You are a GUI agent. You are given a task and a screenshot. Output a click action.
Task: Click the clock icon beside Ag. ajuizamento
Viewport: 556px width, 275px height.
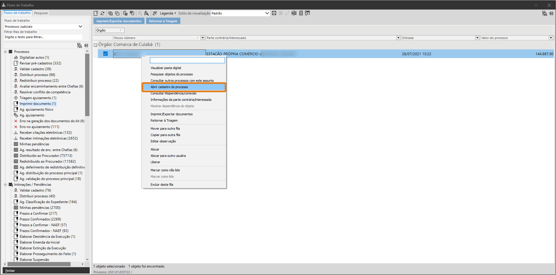pos(16,115)
